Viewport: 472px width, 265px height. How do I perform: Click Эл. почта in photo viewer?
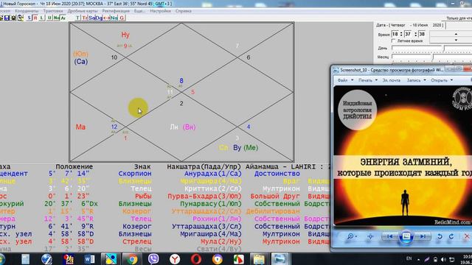[x=392, y=80]
